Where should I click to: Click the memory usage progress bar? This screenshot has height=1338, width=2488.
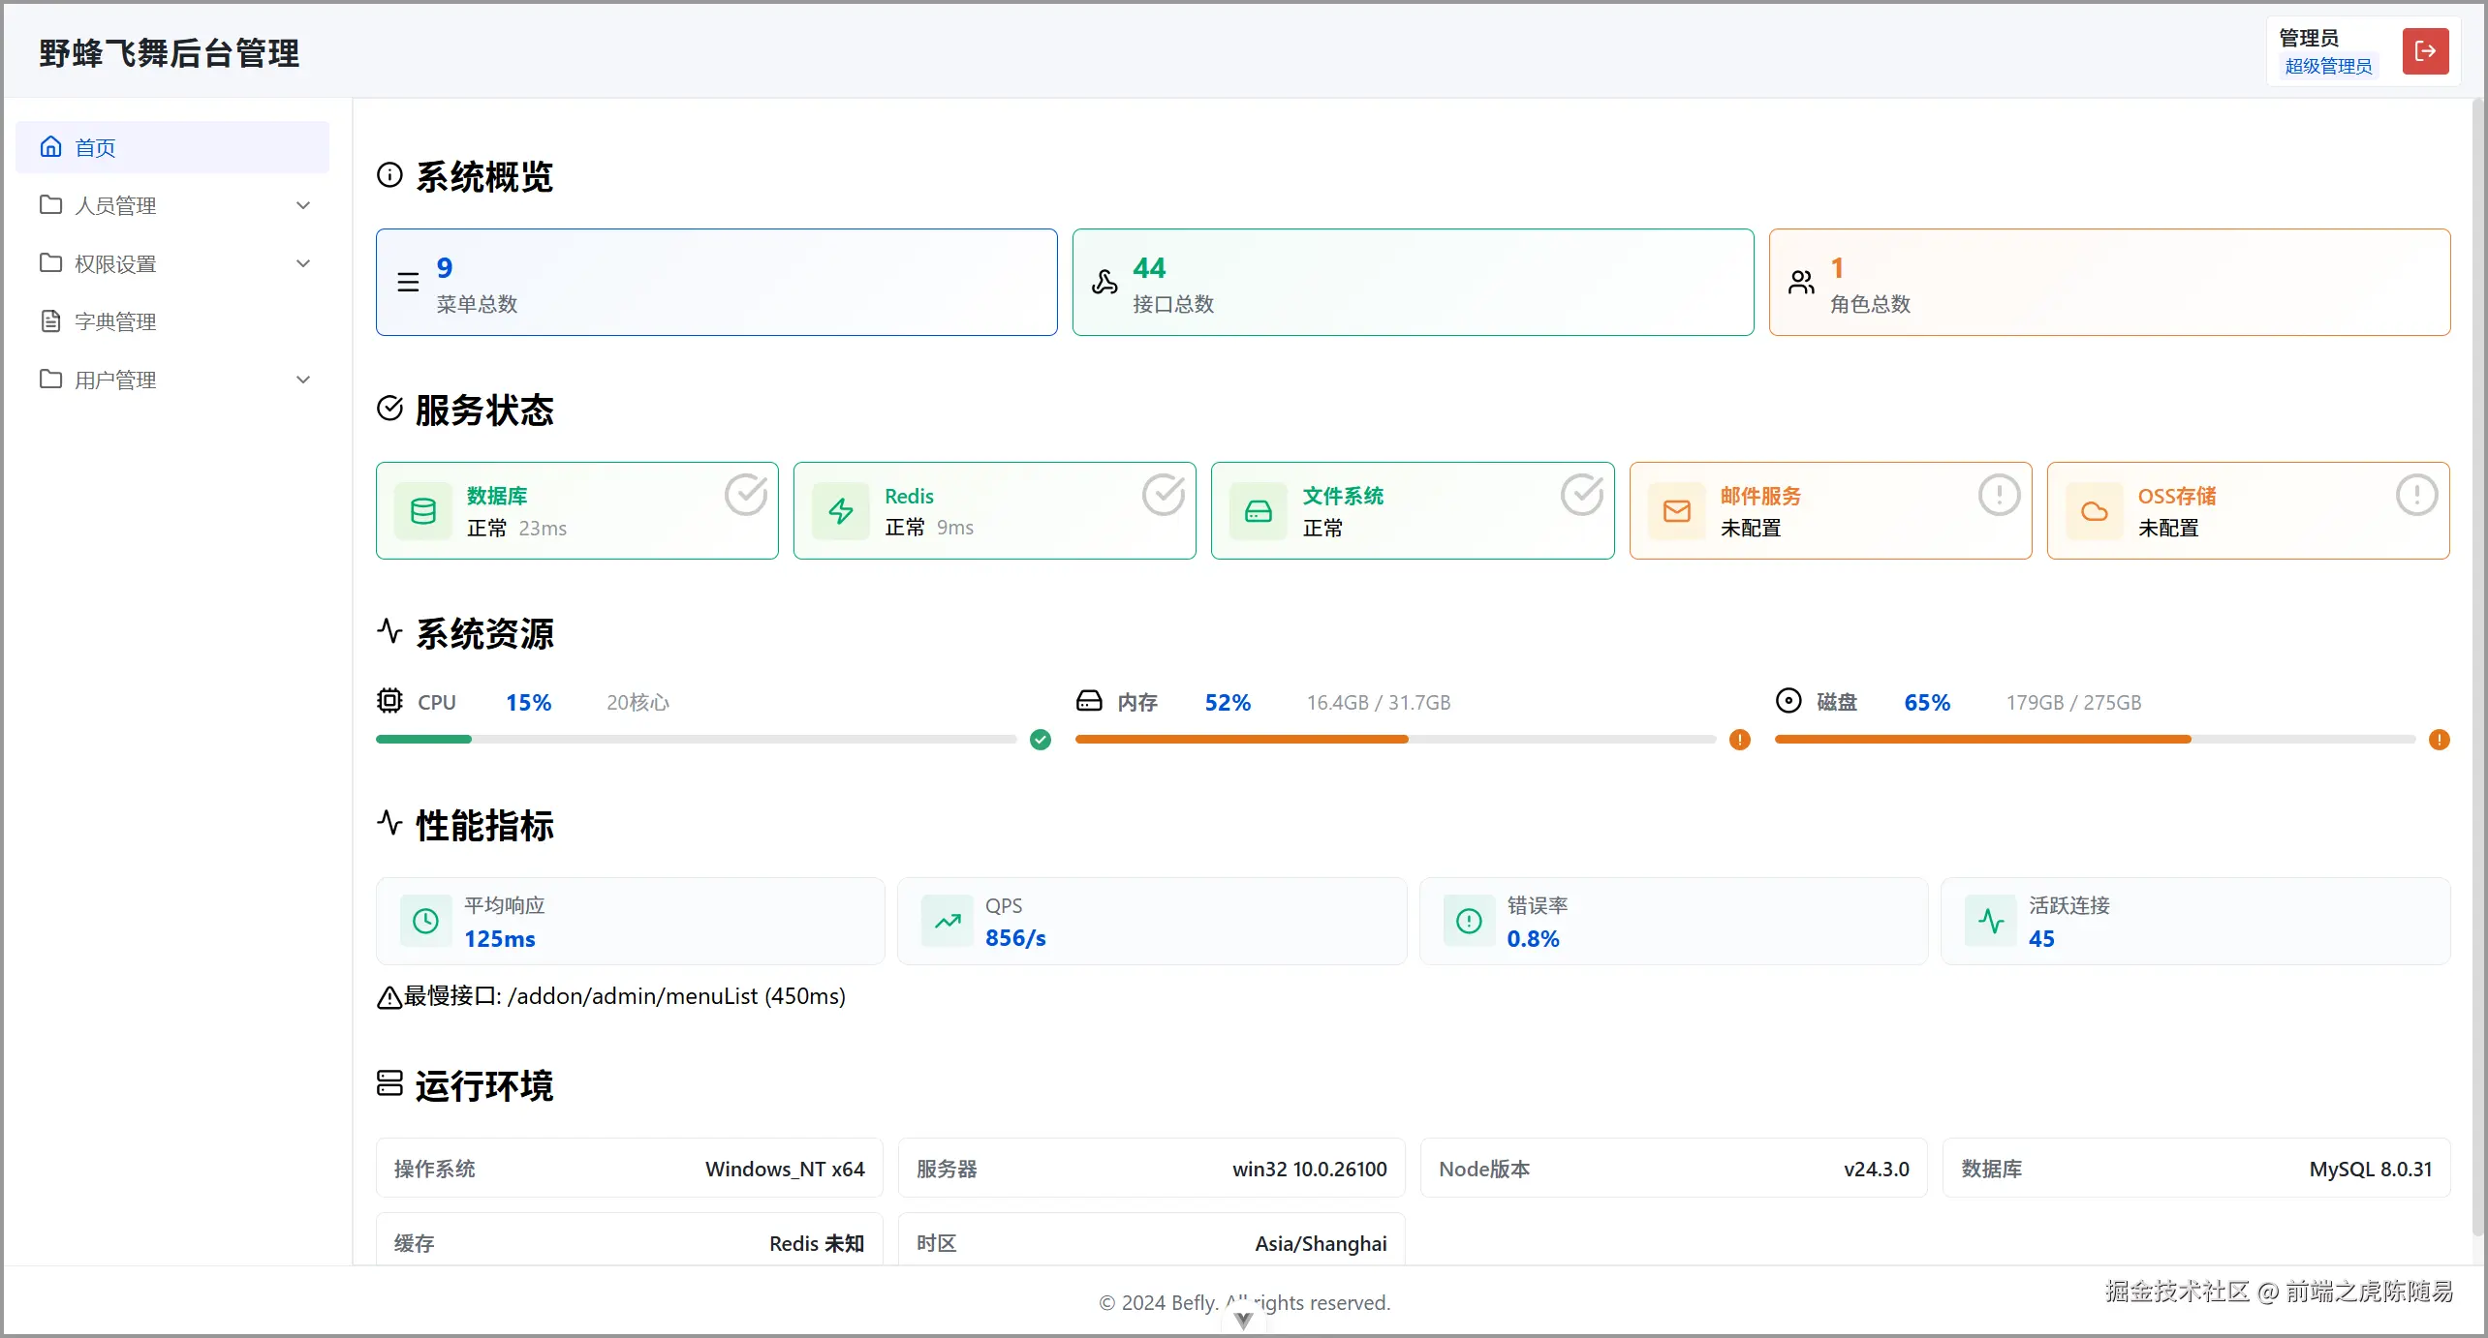[x=1394, y=740]
